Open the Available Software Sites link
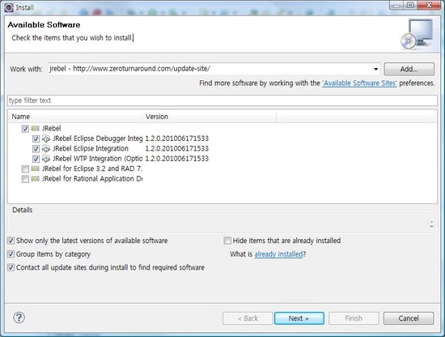Viewport: 445px width, 337px height. 359,83
